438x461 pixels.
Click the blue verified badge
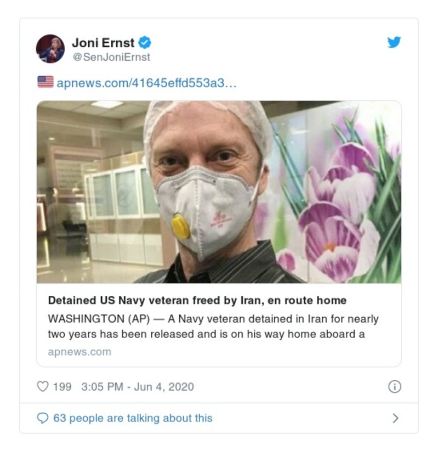(x=145, y=42)
